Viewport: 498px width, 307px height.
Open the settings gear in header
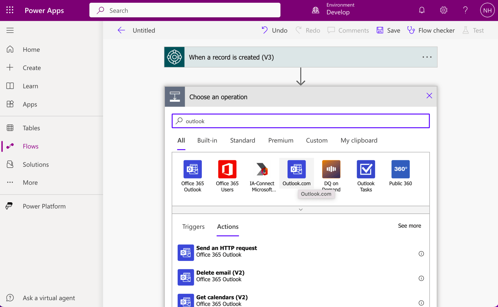pyautogui.click(x=443, y=10)
